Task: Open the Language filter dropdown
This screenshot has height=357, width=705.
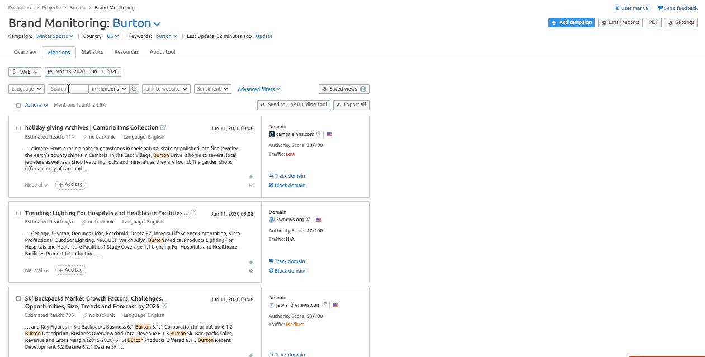Action: tap(26, 89)
